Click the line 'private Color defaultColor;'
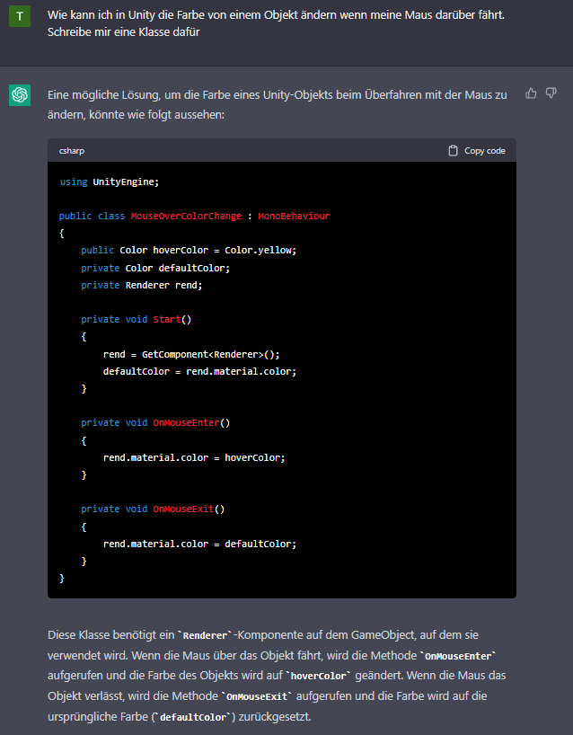Image resolution: width=573 pixels, height=735 pixels. coord(155,268)
